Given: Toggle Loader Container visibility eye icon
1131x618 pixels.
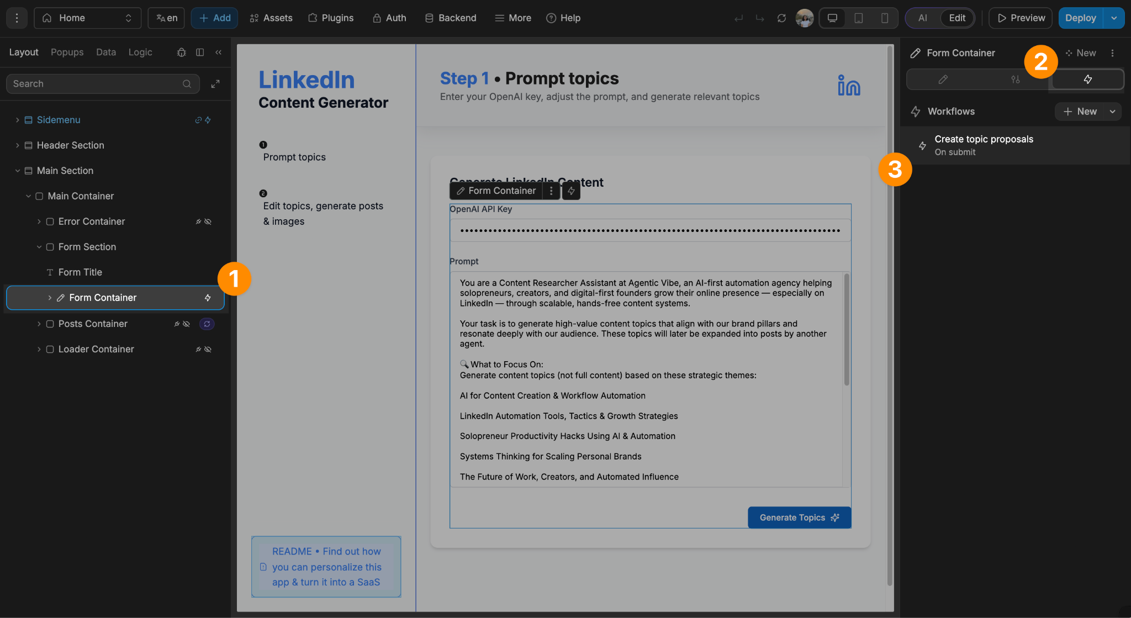Looking at the screenshot, I should tap(208, 349).
